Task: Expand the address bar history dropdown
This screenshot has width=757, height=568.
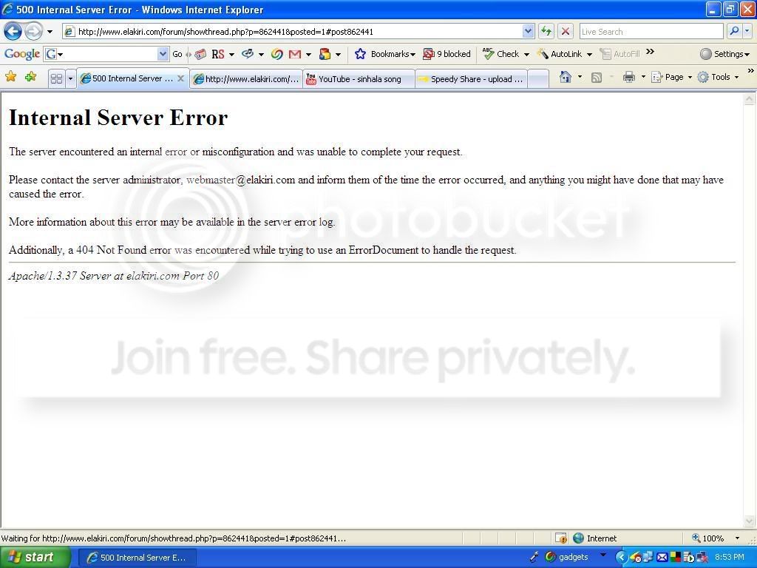Action: [528, 32]
